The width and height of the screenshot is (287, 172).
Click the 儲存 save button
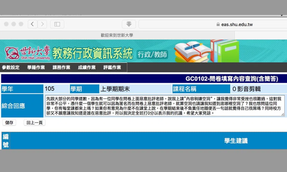pos(9,123)
